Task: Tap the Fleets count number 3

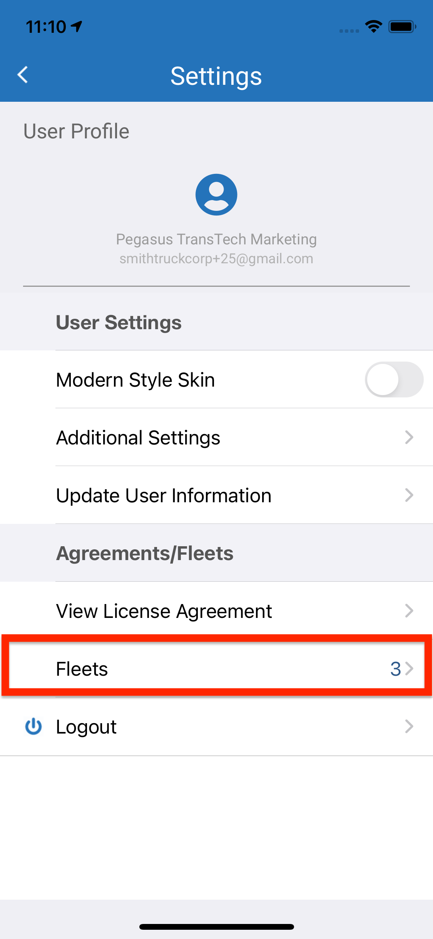Action: [395, 669]
